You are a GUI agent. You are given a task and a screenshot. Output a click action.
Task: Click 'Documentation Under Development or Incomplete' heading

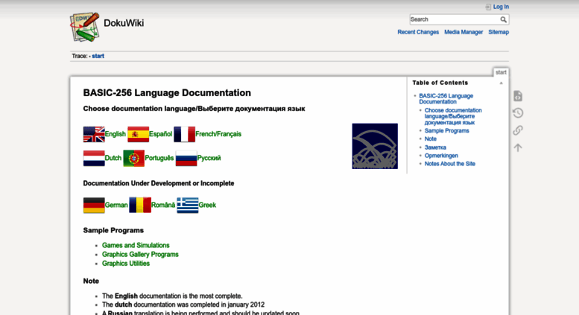[159, 183]
